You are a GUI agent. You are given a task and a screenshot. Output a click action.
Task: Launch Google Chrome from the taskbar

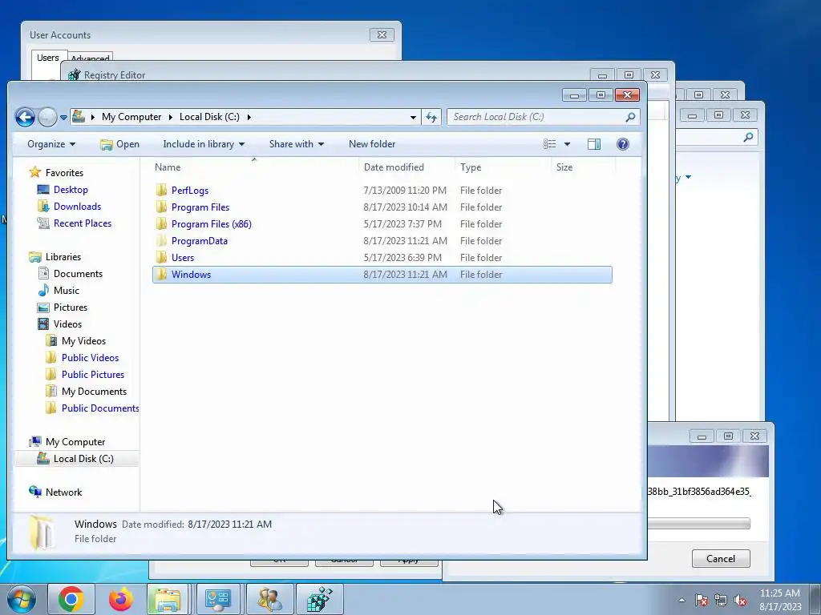[x=71, y=599]
